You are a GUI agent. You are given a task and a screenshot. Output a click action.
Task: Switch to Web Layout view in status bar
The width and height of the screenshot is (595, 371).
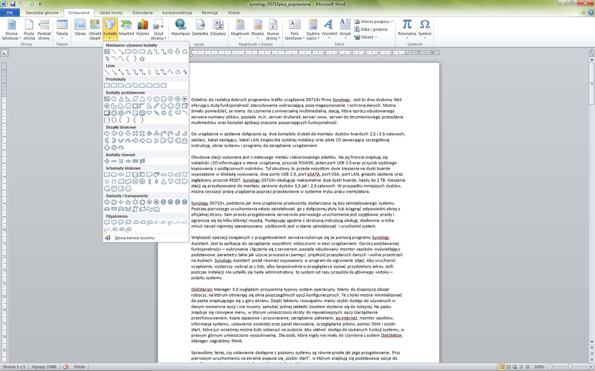515,367
